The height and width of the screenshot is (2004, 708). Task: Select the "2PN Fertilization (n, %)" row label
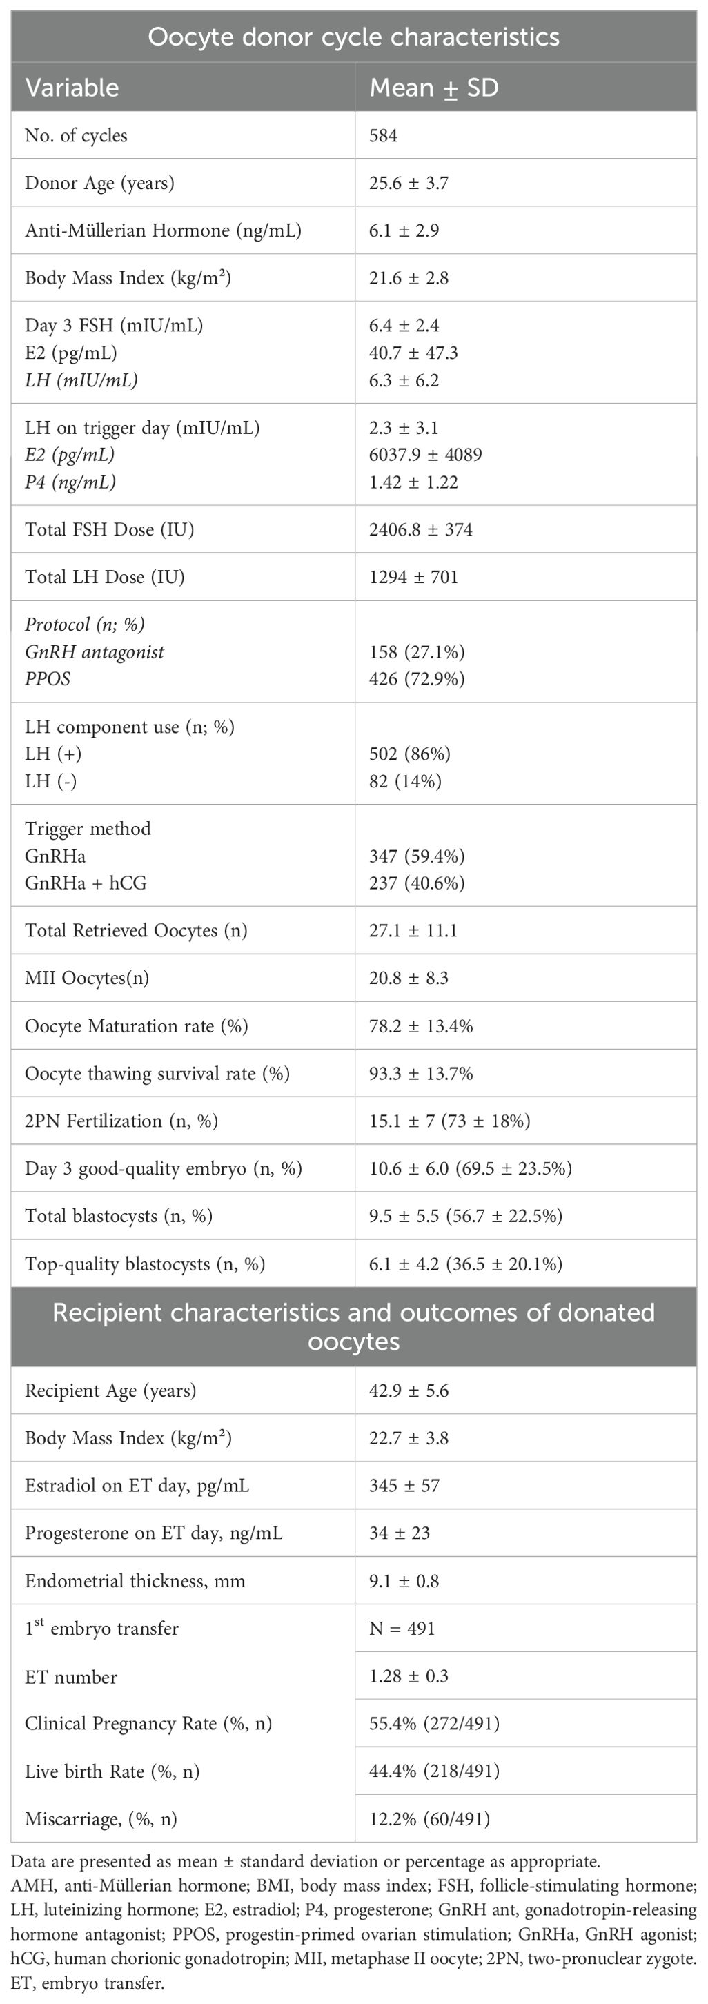(121, 1120)
